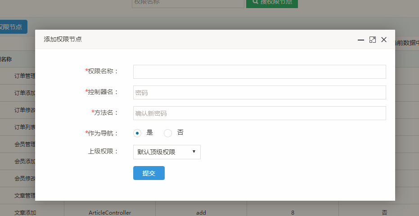
Task: Click into the 控制器名 input field
Action: [x=259, y=93]
